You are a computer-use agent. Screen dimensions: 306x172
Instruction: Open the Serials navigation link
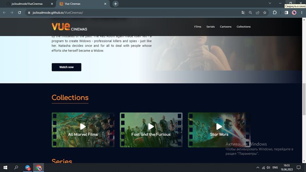(210, 27)
